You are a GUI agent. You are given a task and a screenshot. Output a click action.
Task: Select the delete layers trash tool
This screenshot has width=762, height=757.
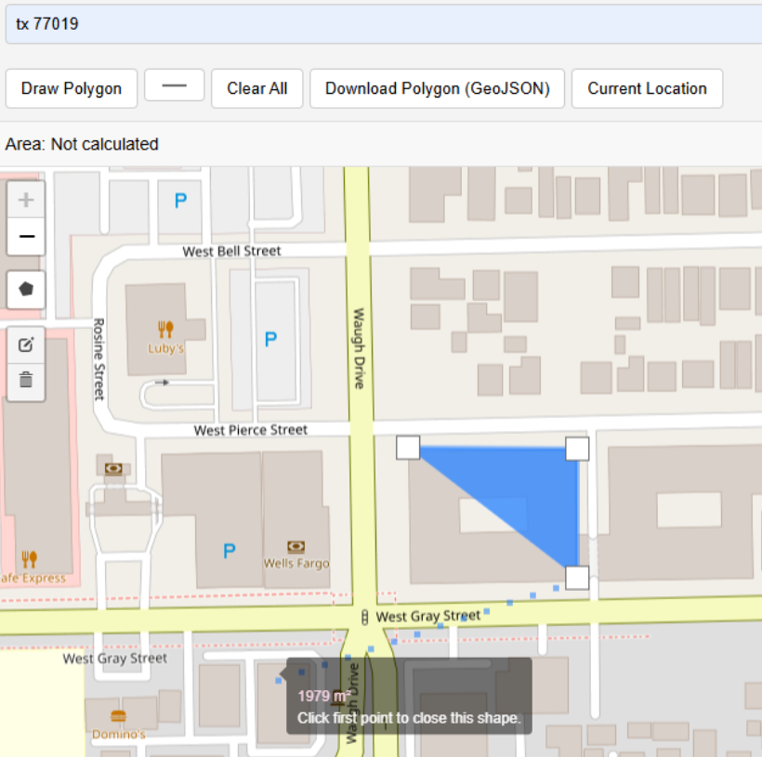point(25,380)
